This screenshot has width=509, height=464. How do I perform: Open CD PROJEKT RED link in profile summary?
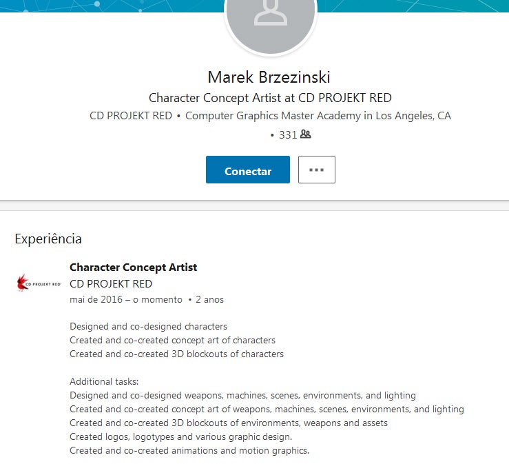tap(130, 116)
